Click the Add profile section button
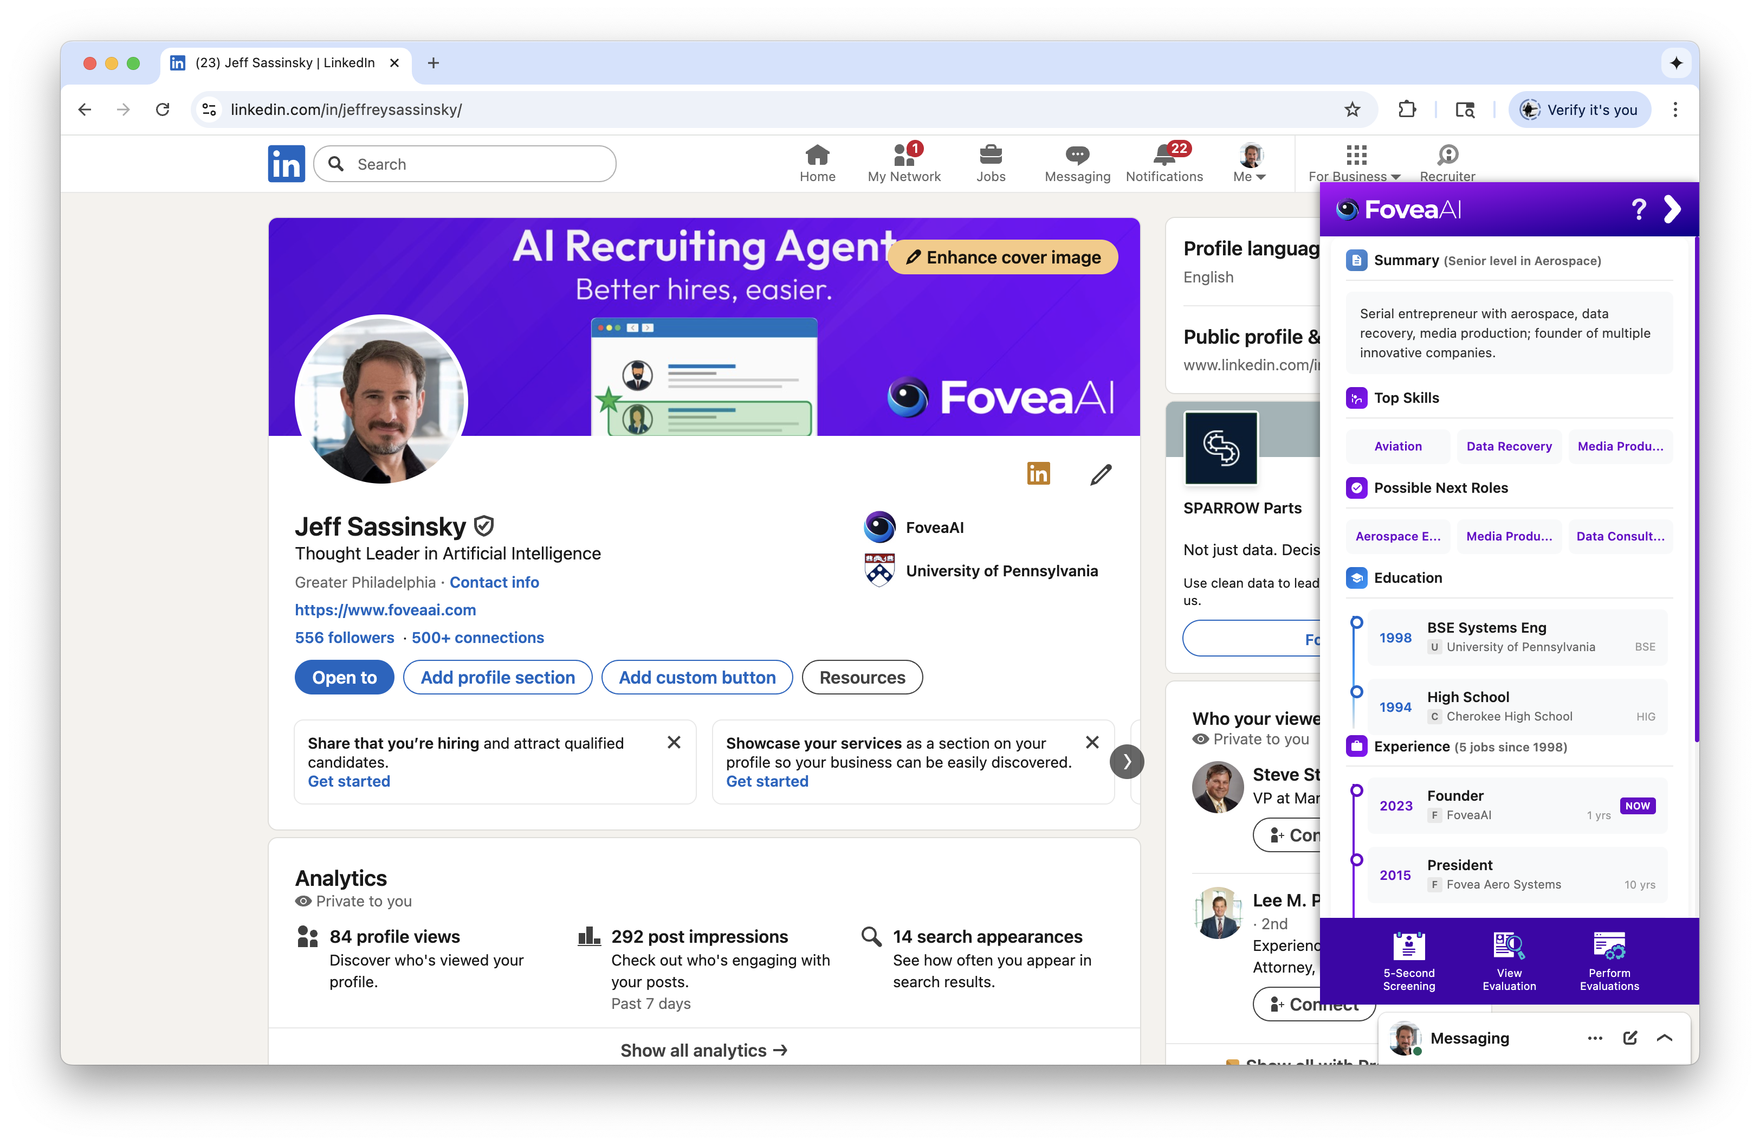This screenshot has height=1145, width=1760. click(x=497, y=678)
